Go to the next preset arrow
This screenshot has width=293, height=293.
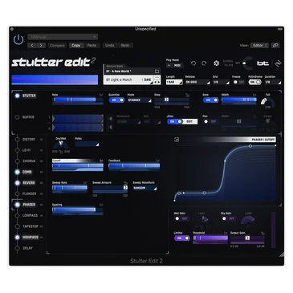[x=41, y=46]
